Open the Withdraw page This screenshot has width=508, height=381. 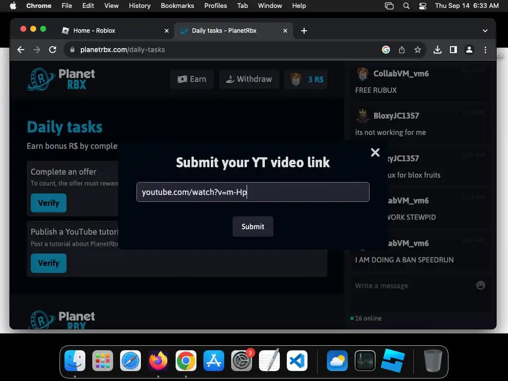click(x=249, y=79)
